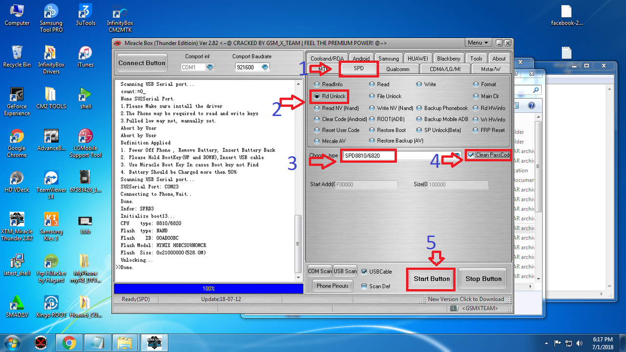
Task: Open CM2 TOOLS folder
Action: (x=51, y=98)
